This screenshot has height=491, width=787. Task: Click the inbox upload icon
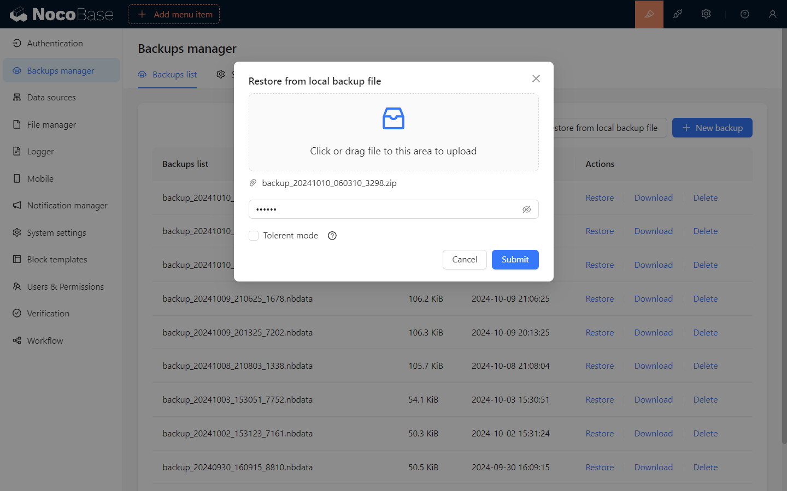click(393, 118)
